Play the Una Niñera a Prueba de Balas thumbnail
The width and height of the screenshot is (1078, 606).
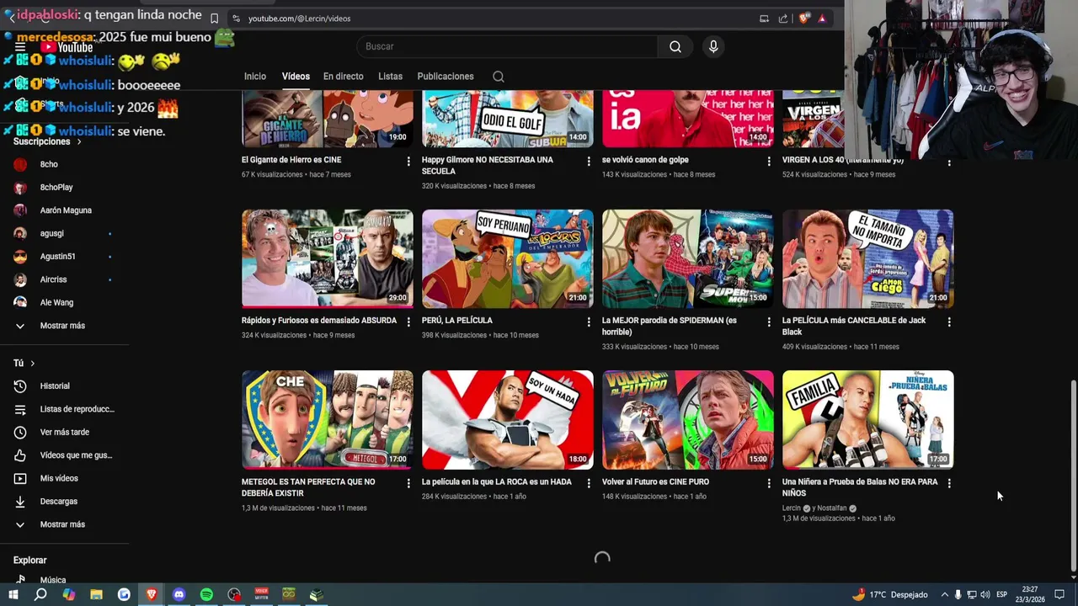(868, 420)
